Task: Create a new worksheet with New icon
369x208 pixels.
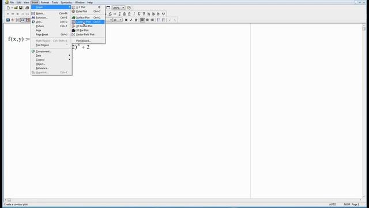Action: (x=8, y=8)
